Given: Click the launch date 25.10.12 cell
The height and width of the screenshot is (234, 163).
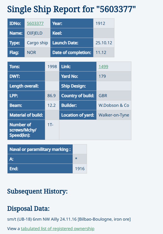Looking at the screenshot, I should 104,43.
